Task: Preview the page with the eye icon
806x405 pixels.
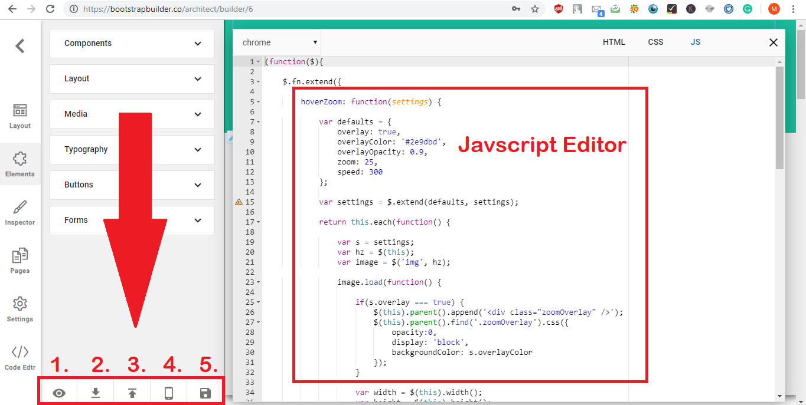Action: [x=59, y=393]
